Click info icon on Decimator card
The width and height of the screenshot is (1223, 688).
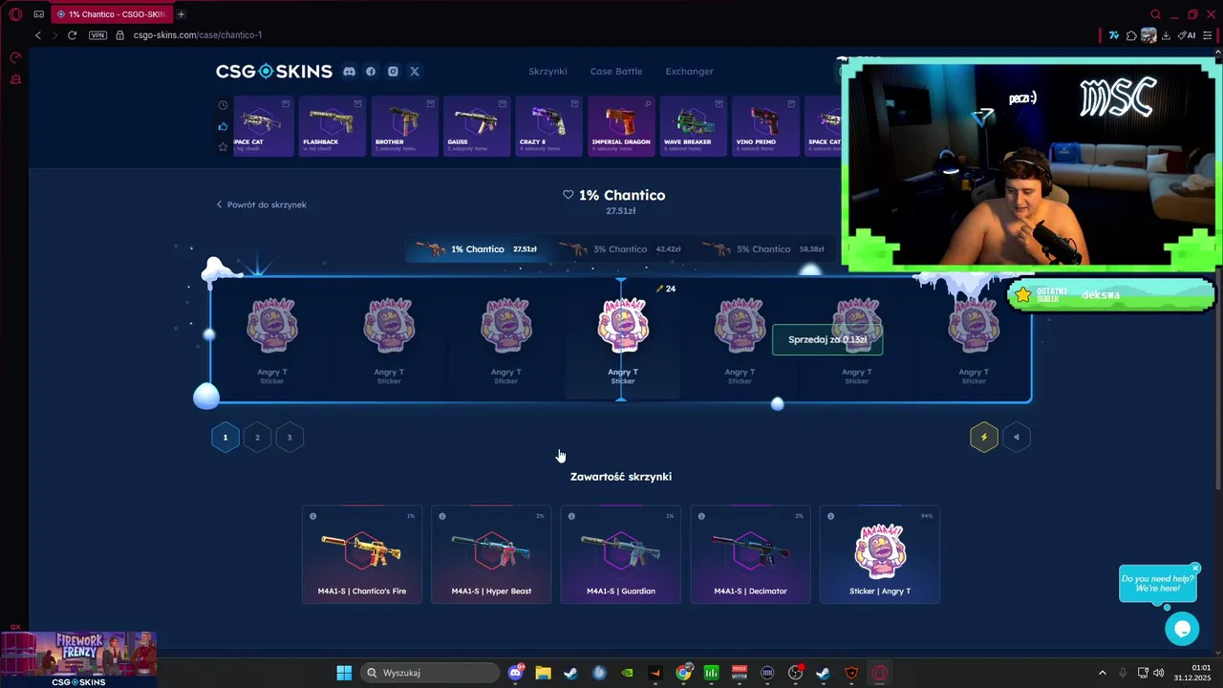pyautogui.click(x=701, y=516)
